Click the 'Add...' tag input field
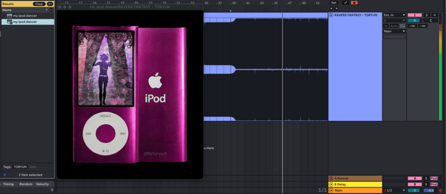This screenshot has height=194, width=446. 34,167
